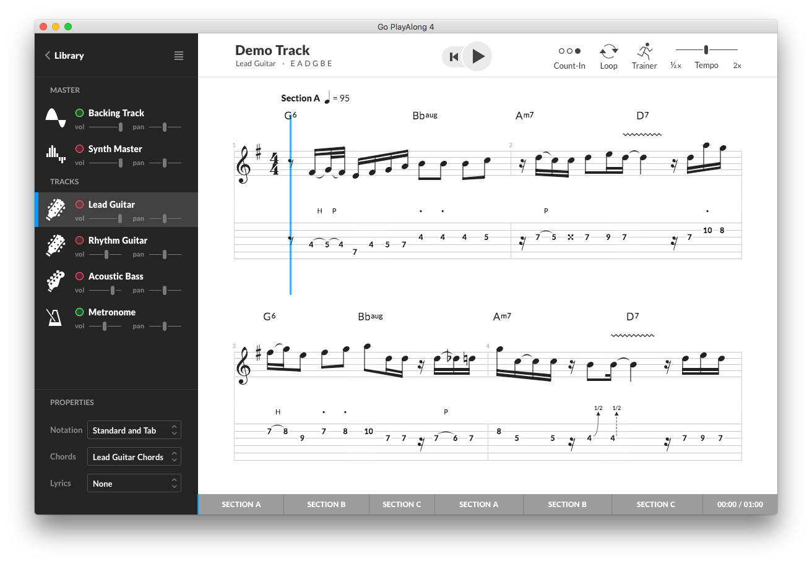
Task: Click the Metronome icon
Action: (56, 317)
